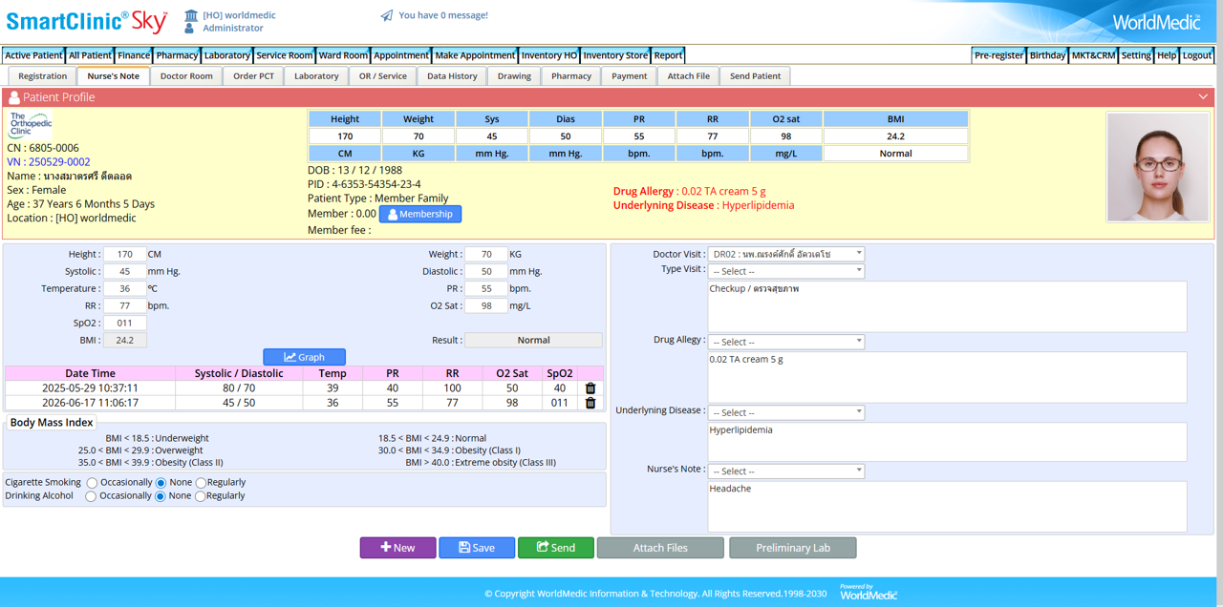This screenshot has height=607, width=1223.
Task: Go to the Payment tab
Action: point(629,76)
